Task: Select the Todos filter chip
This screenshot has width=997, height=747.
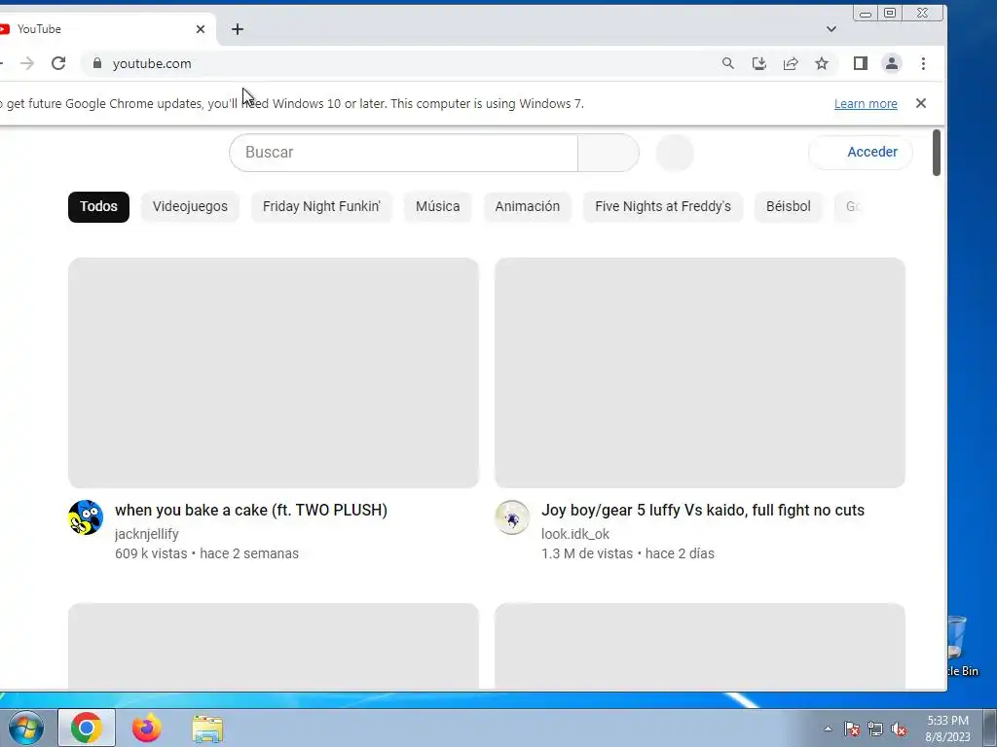Action: 98,207
